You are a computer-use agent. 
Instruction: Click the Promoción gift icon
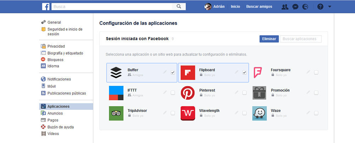[260, 93]
